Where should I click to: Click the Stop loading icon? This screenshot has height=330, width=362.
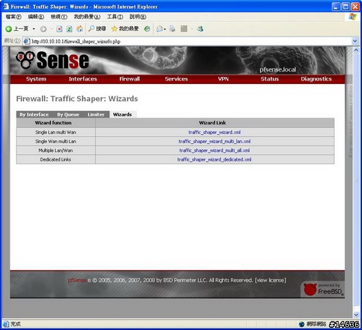pyautogui.click(x=59, y=29)
